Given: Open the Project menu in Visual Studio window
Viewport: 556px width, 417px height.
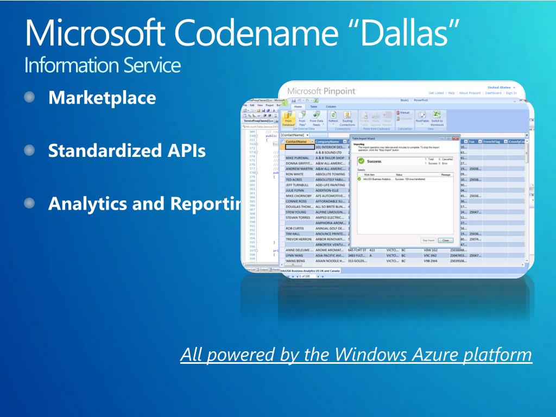Looking at the screenshot, I should 269,105.
